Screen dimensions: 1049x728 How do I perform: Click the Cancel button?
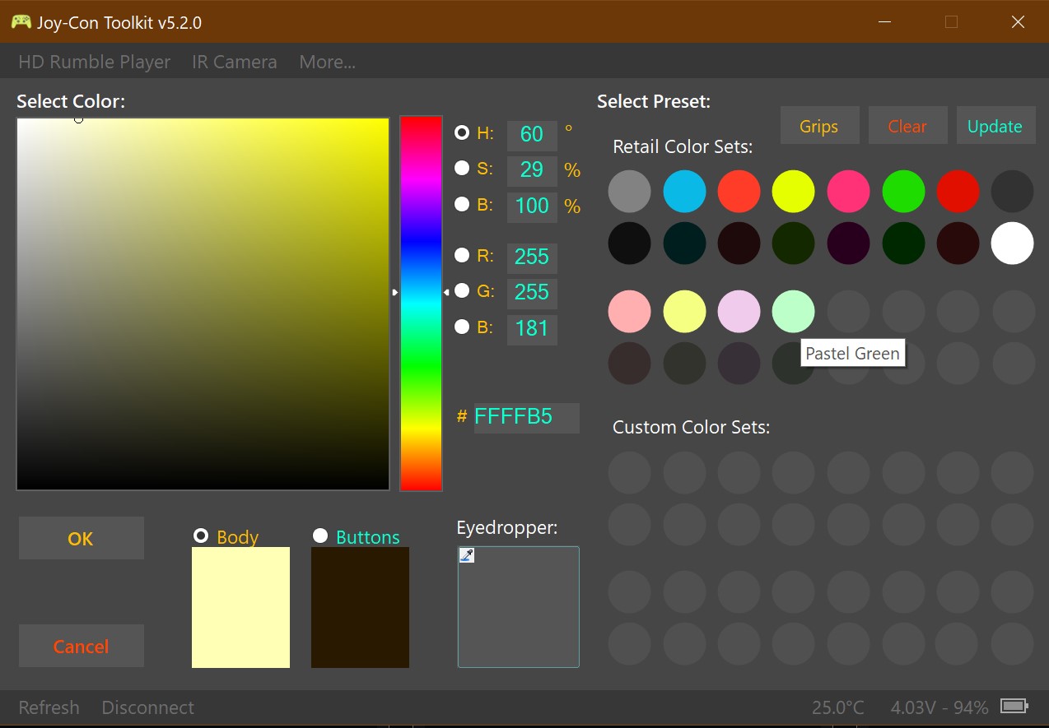coord(81,646)
